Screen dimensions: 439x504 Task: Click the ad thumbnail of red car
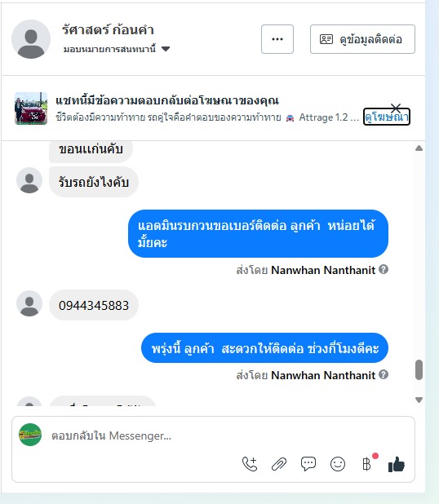[31, 108]
